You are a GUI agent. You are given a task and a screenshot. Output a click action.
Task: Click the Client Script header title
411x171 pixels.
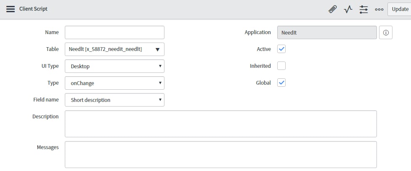[33, 9]
